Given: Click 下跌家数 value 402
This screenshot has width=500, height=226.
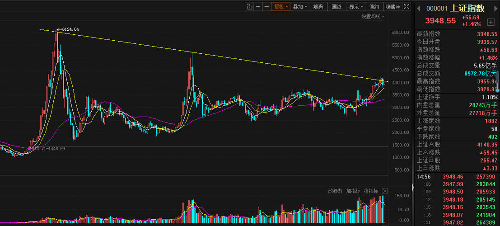Looking at the screenshot, I should click(x=493, y=137).
